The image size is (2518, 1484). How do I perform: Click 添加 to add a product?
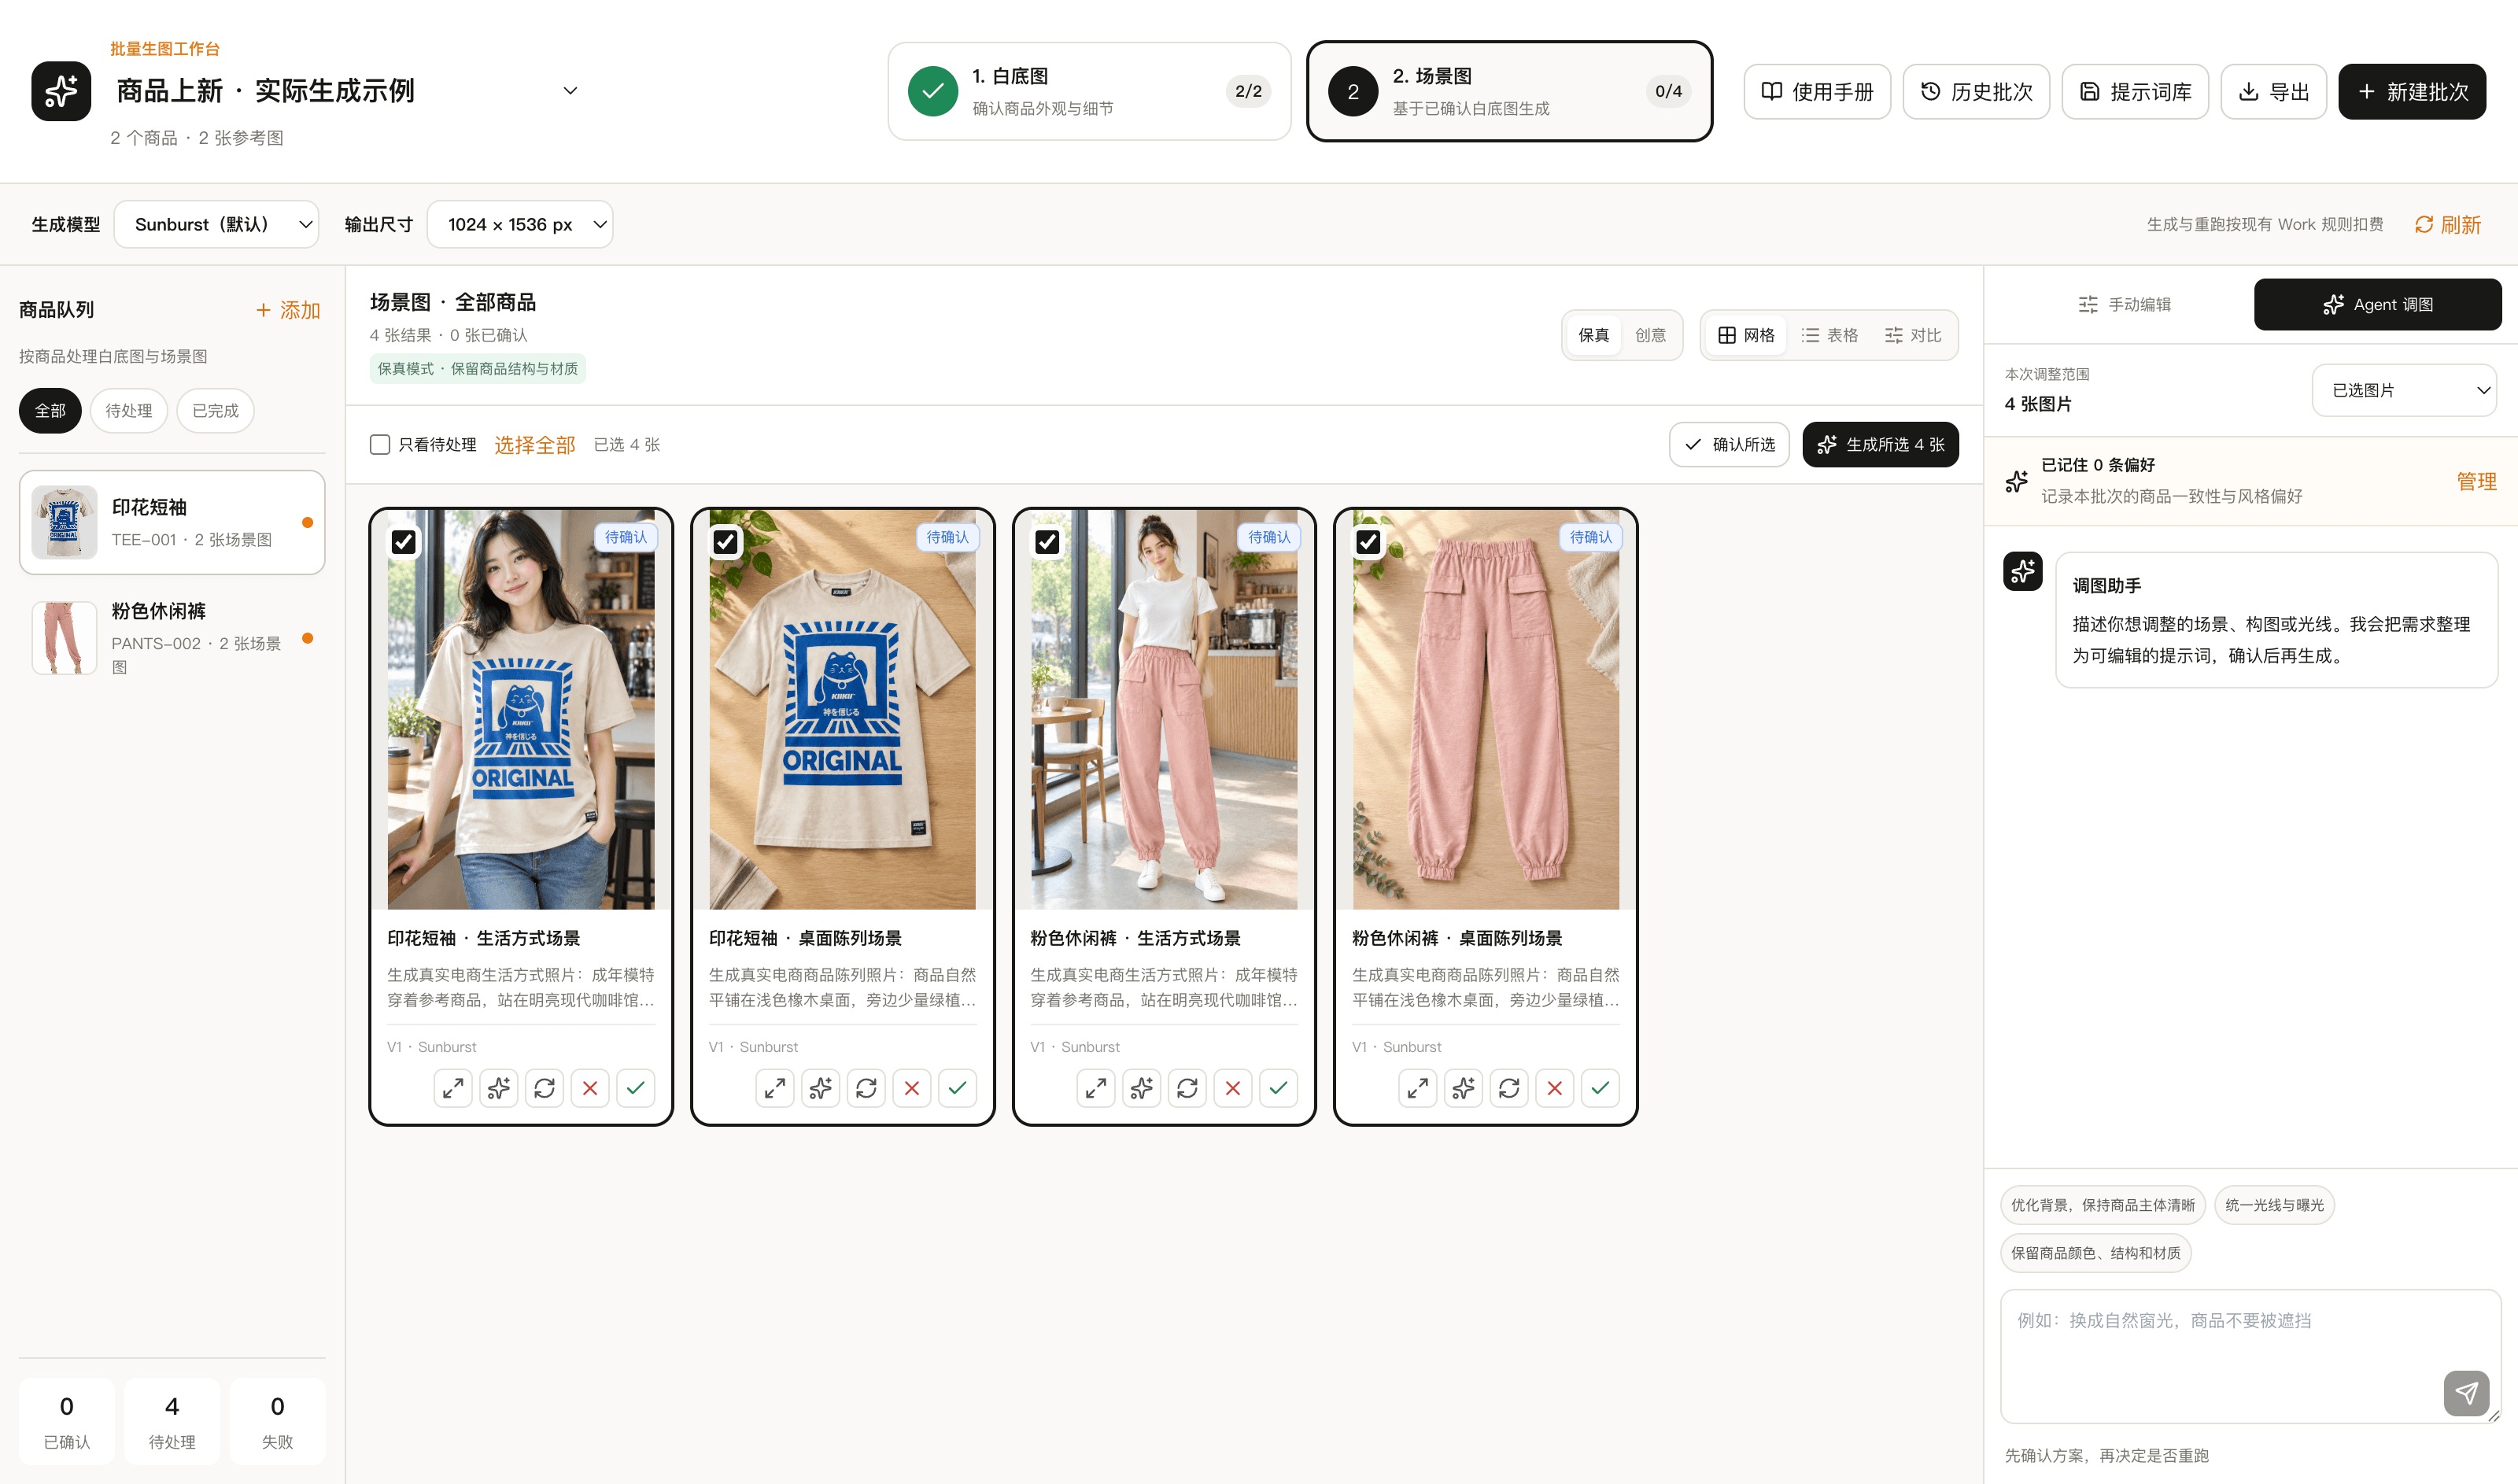[x=288, y=310]
